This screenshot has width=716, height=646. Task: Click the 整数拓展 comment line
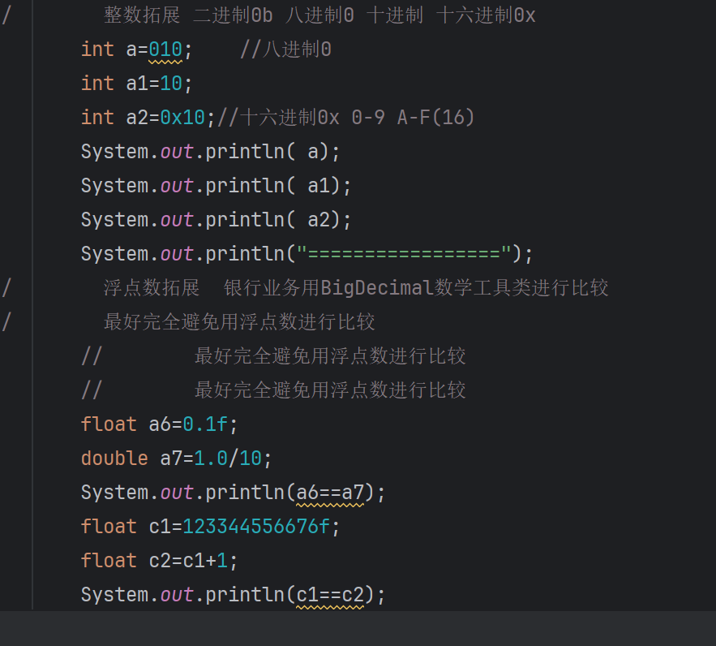(x=319, y=15)
